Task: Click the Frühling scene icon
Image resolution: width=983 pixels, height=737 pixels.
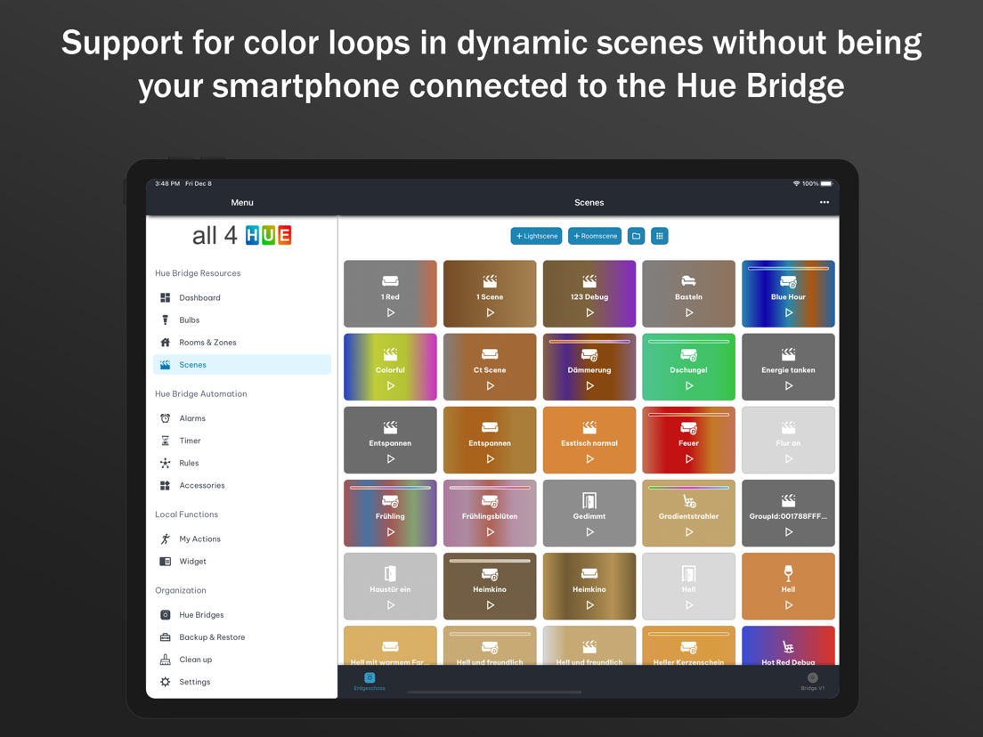Action: pos(391,501)
